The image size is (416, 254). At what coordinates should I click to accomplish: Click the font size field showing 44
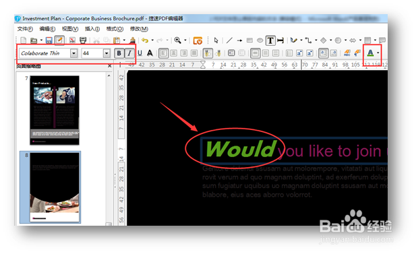tap(92, 53)
